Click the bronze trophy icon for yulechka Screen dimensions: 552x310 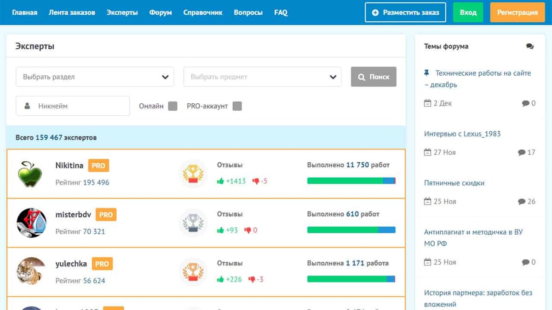point(193,272)
